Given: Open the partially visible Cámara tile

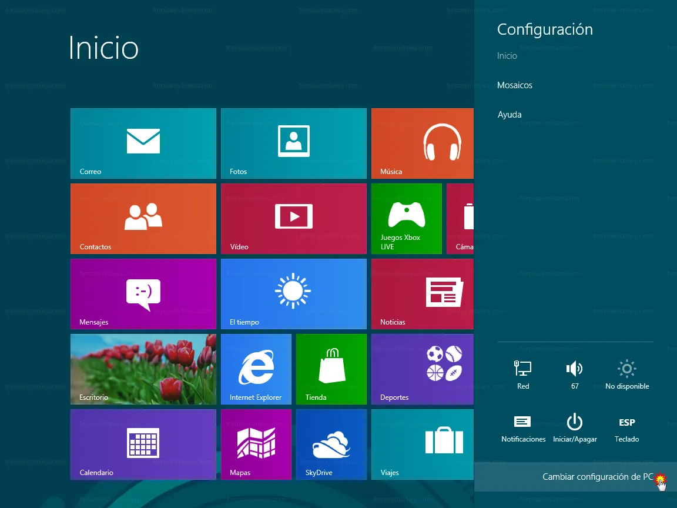Looking at the screenshot, I should coord(460,219).
